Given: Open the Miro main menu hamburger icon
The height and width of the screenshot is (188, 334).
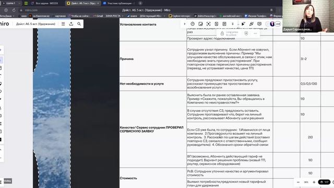Looking at the screenshot, I should point(63,24).
